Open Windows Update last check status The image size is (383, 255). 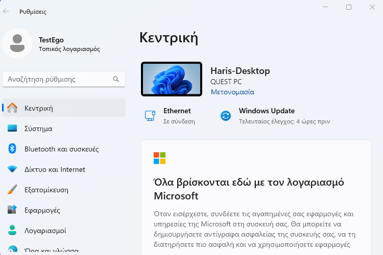coord(275,116)
